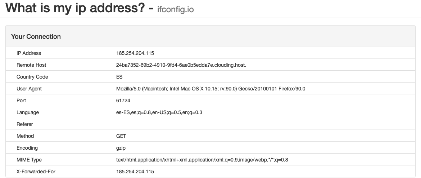421x178 pixels.
Task: Select the IP address value 185.254.204.115
Action: [135, 53]
